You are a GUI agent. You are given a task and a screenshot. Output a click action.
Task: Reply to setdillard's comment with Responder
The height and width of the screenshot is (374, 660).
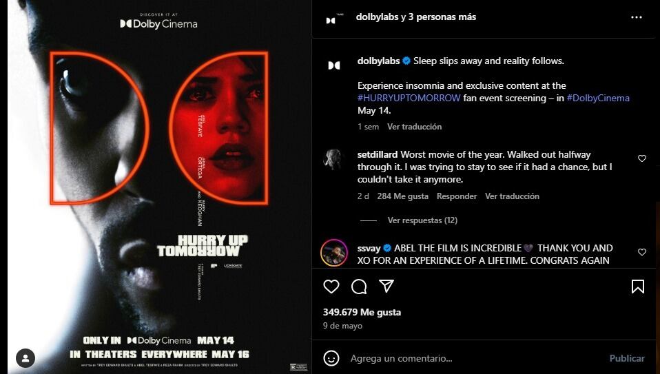457,196
